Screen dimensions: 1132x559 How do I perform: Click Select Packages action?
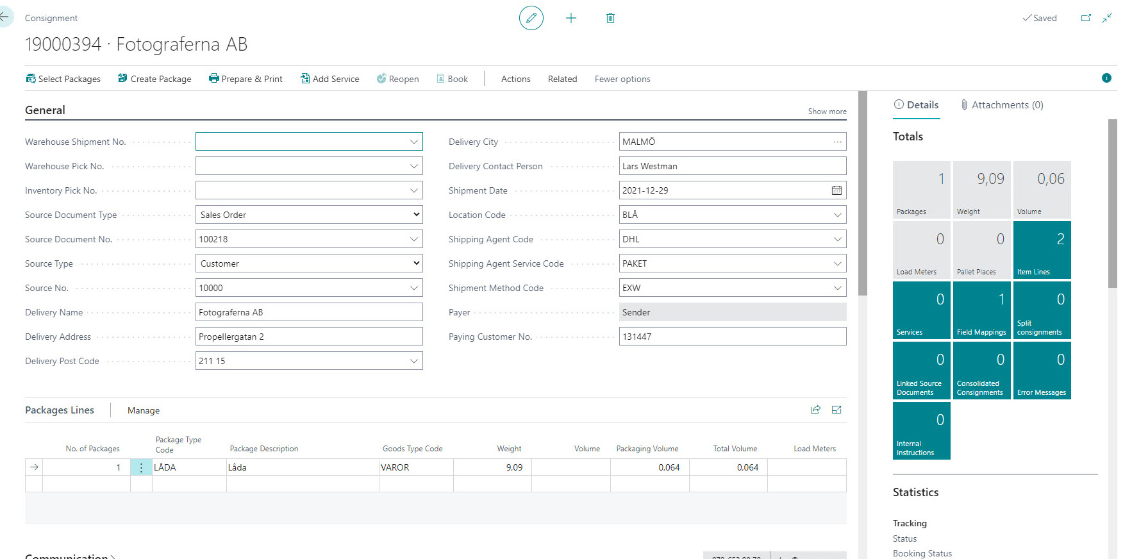[63, 79]
